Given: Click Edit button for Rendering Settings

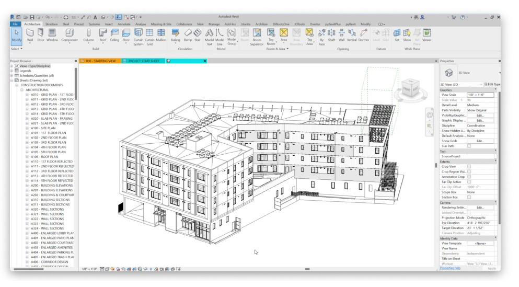Looking at the screenshot, I should [480, 207].
